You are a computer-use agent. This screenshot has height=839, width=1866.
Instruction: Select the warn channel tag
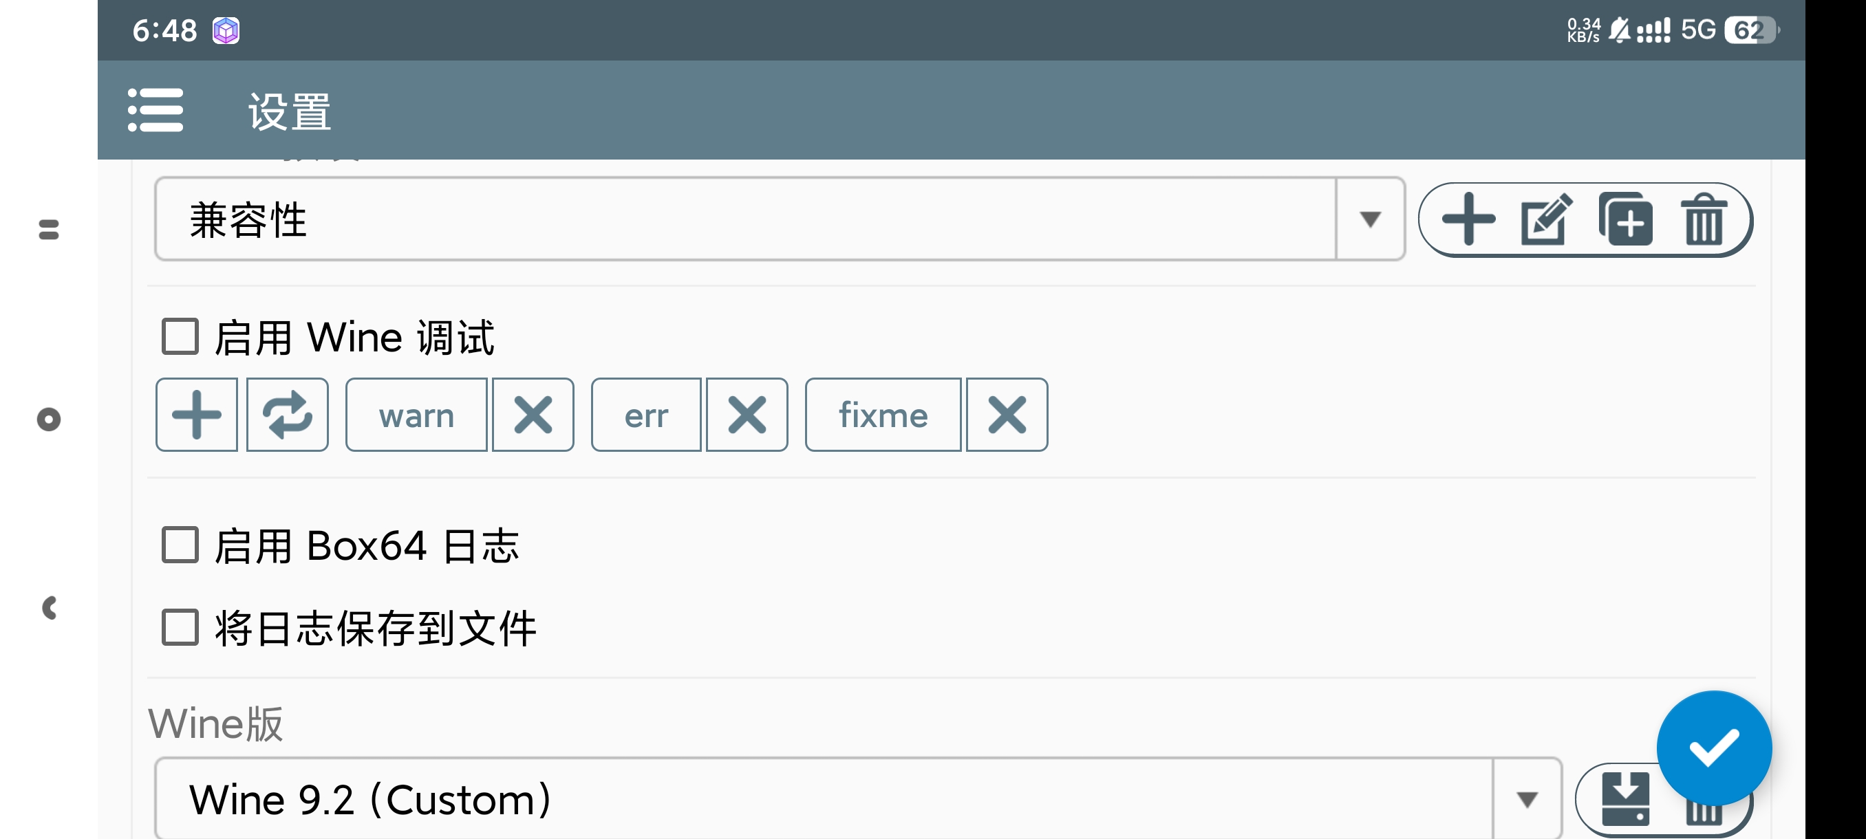tap(416, 415)
